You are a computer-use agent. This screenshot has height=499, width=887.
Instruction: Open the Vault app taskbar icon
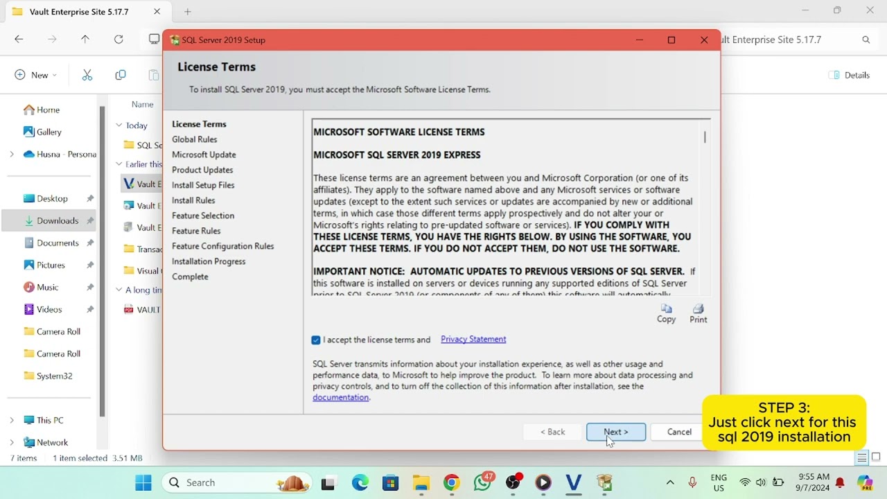573,482
